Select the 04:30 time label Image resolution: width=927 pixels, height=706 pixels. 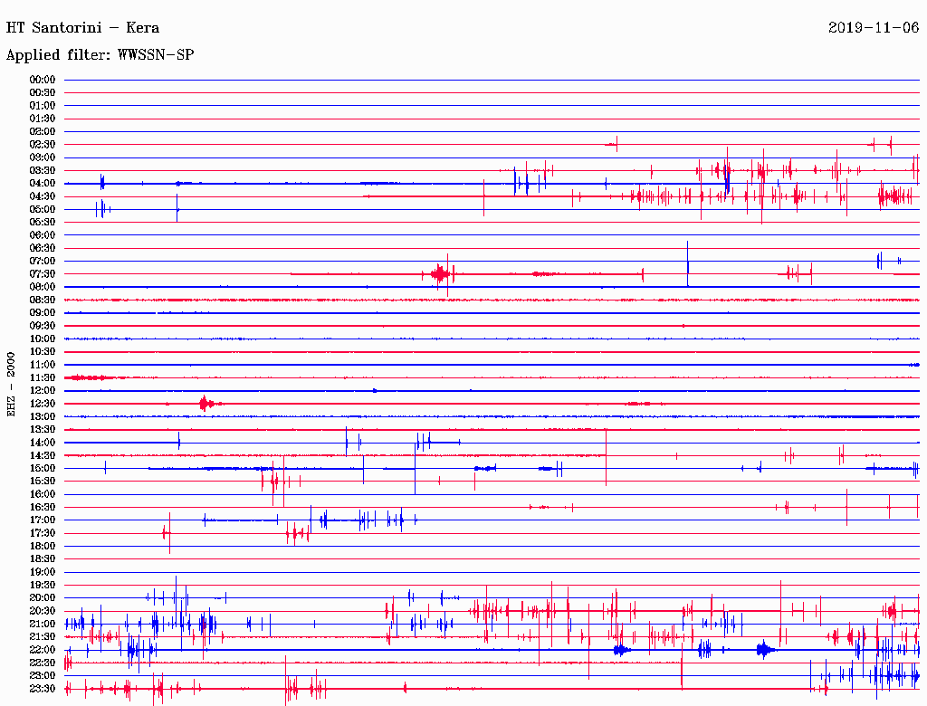pos(43,196)
